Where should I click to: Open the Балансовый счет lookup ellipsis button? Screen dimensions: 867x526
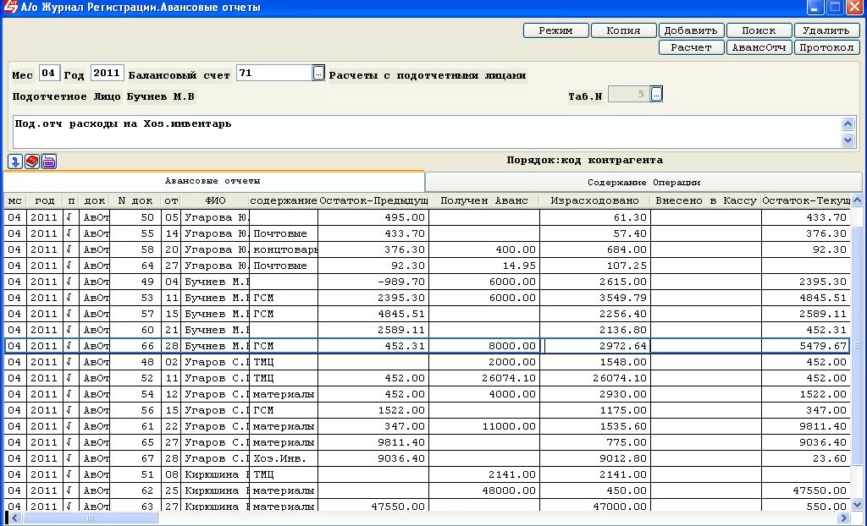tap(318, 73)
